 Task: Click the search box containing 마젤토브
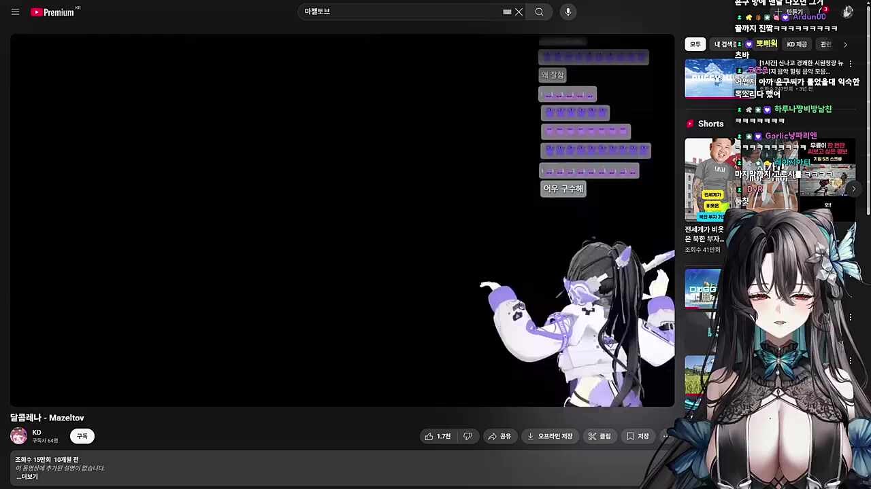pyautogui.click(x=400, y=12)
